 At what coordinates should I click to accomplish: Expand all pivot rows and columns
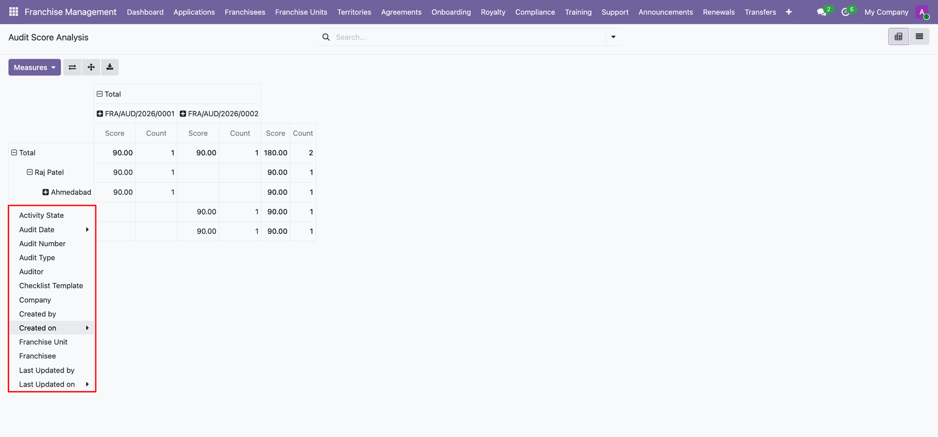(x=91, y=67)
